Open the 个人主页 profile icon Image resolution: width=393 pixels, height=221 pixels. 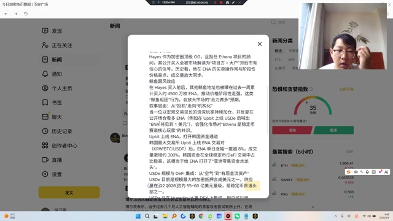click(45, 88)
